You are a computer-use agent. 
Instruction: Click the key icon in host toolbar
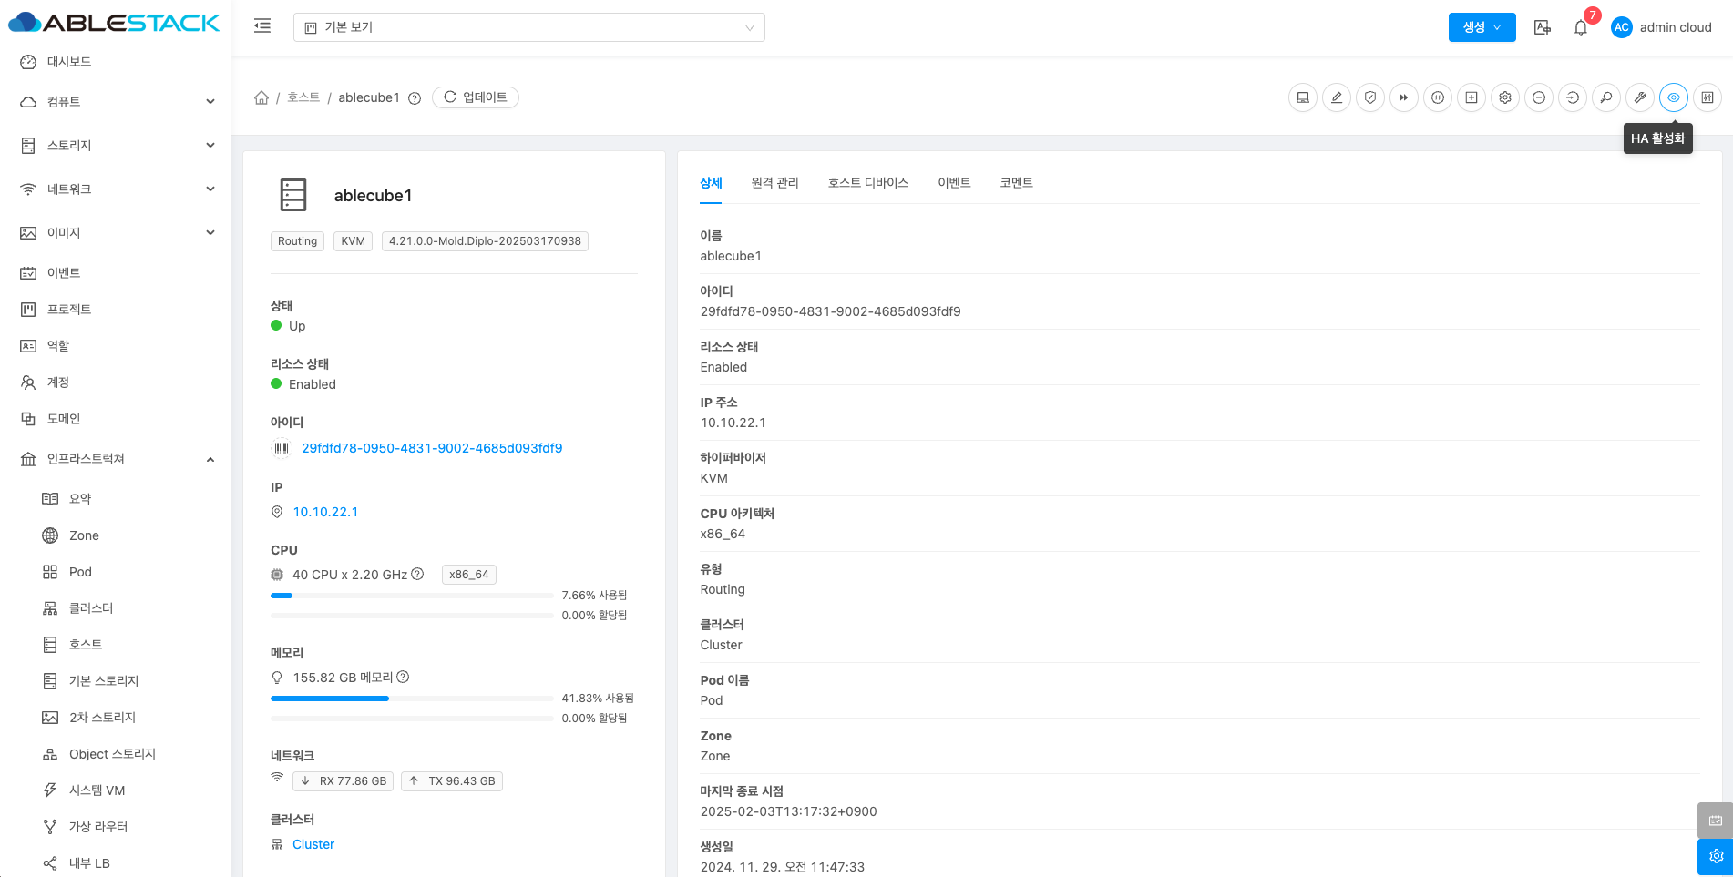coord(1606,97)
